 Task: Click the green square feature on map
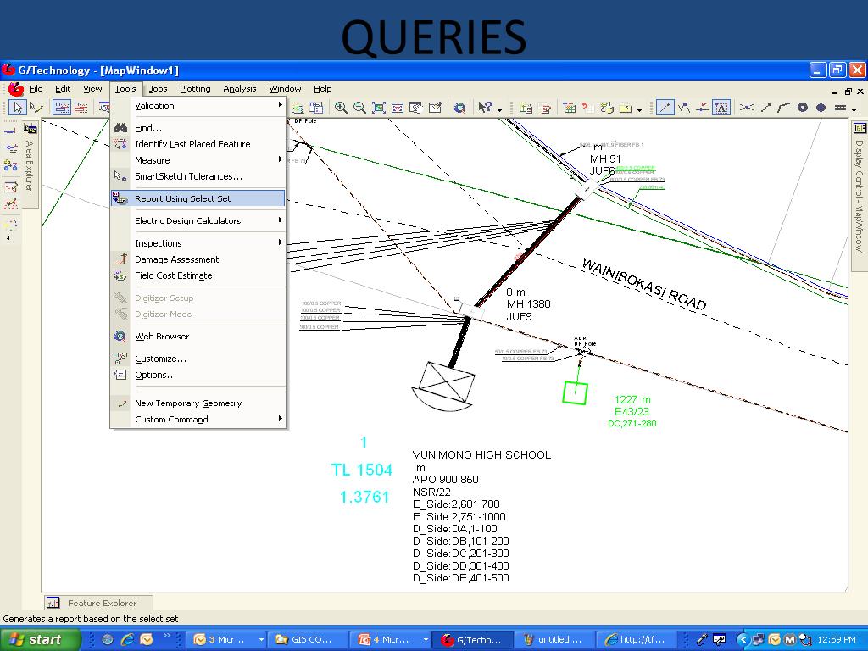[575, 392]
